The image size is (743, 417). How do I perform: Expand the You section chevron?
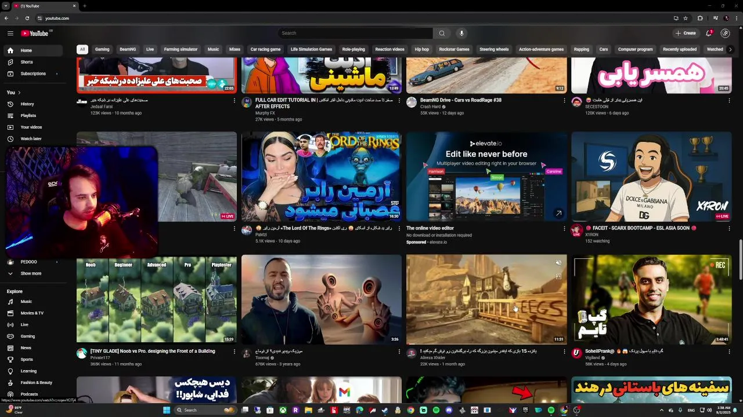click(19, 93)
